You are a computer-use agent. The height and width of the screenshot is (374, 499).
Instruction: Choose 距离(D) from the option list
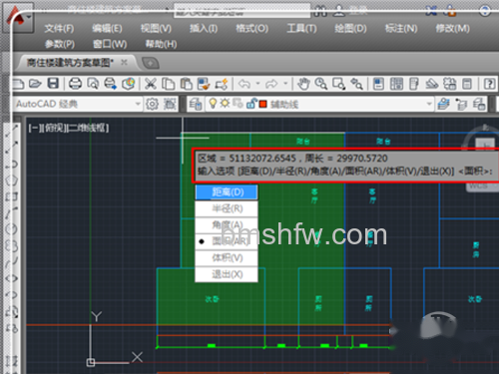(x=227, y=192)
